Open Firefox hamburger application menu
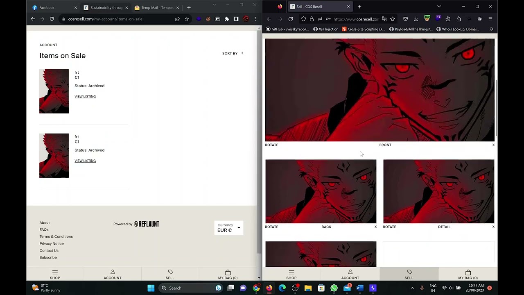 490,19
